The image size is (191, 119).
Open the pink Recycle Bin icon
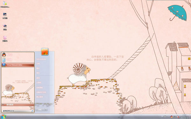[5, 39]
